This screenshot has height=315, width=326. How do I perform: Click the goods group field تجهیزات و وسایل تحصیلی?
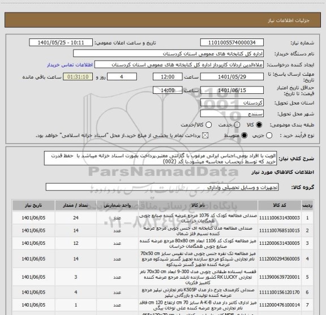click(x=162, y=187)
